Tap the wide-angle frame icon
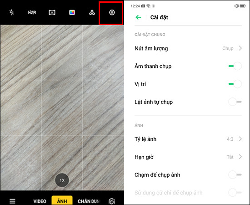 [52, 12]
